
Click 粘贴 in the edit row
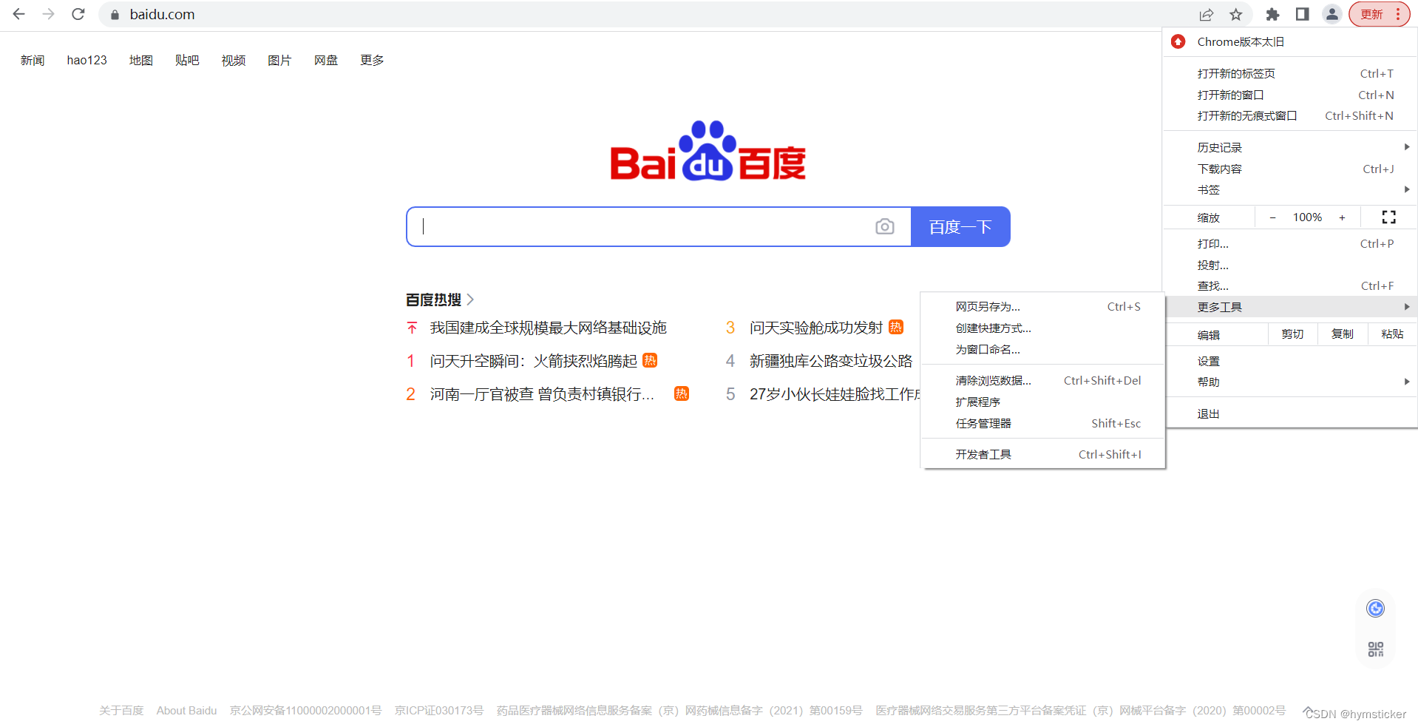(1392, 334)
